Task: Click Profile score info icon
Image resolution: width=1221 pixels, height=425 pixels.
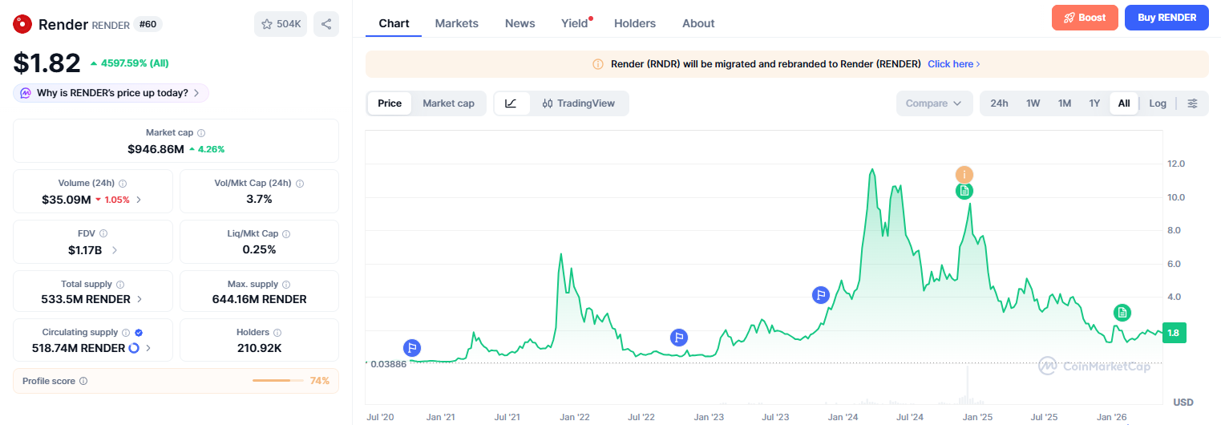Action: tap(83, 382)
